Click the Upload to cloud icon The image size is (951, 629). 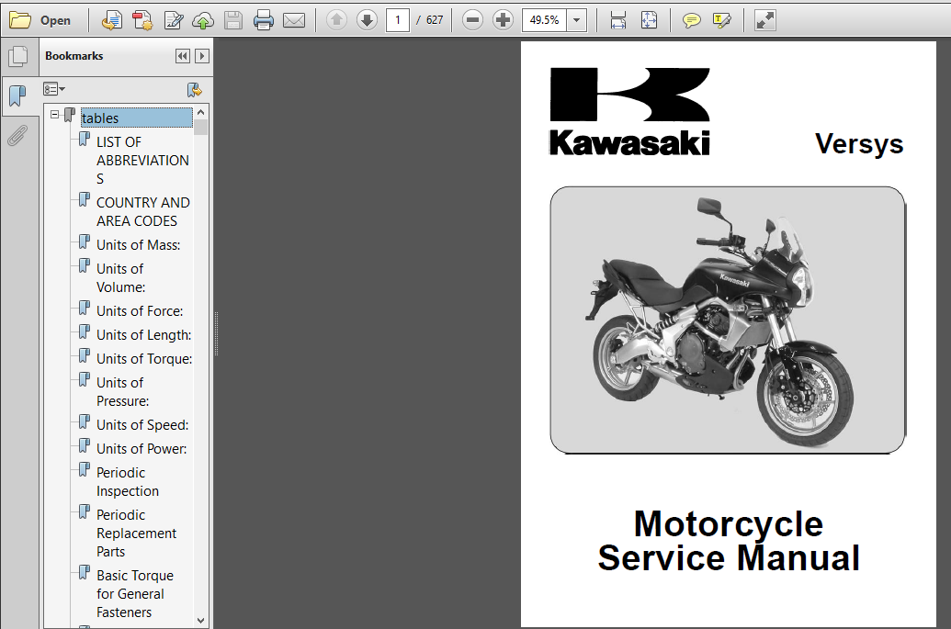203,20
